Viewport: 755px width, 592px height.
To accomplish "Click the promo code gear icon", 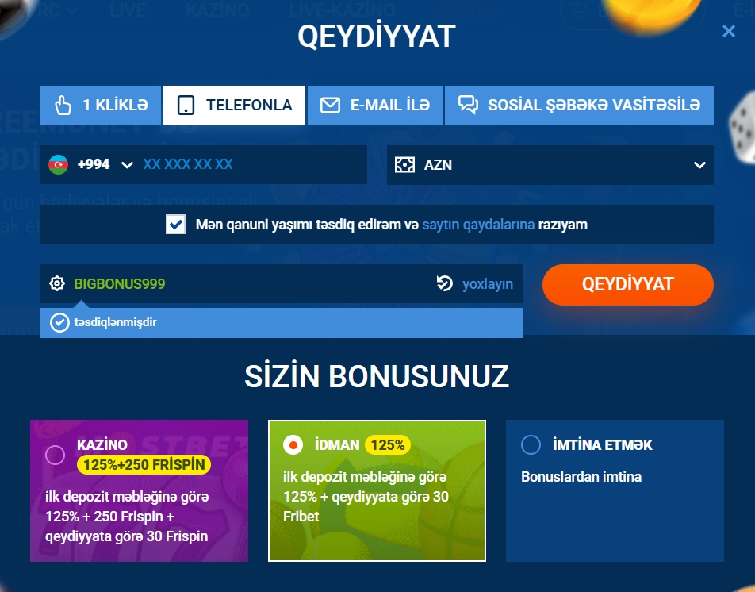I will click(57, 284).
